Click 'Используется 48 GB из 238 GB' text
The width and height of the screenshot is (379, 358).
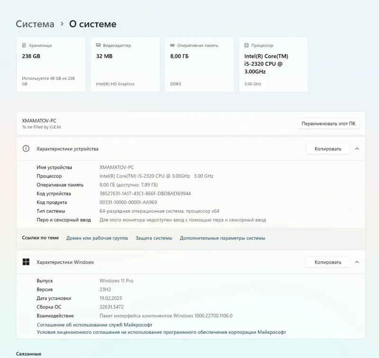tap(48, 81)
